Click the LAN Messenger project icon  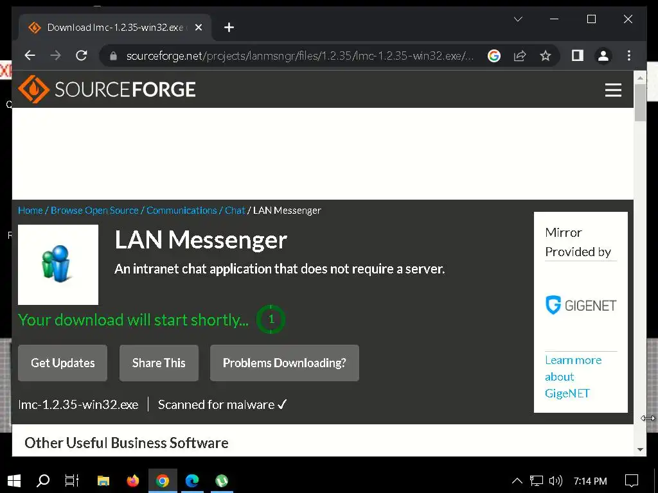tap(58, 264)
